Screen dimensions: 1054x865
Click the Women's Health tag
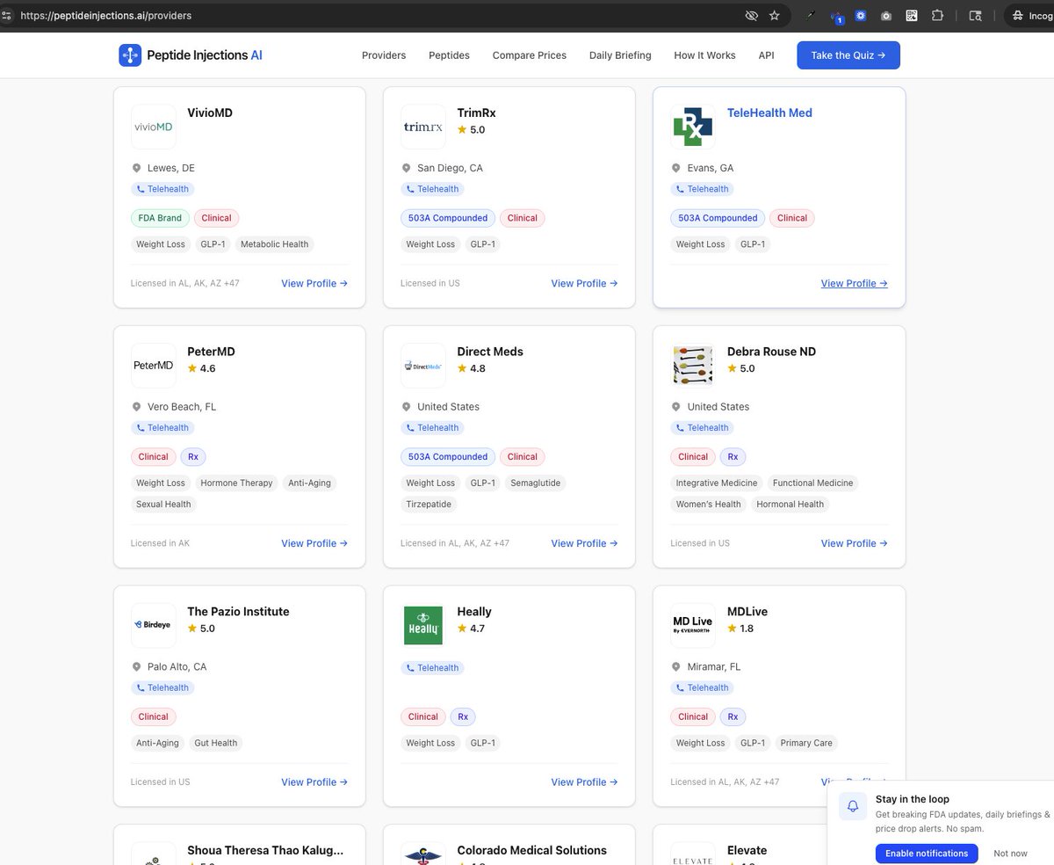[x=709, y=505]
